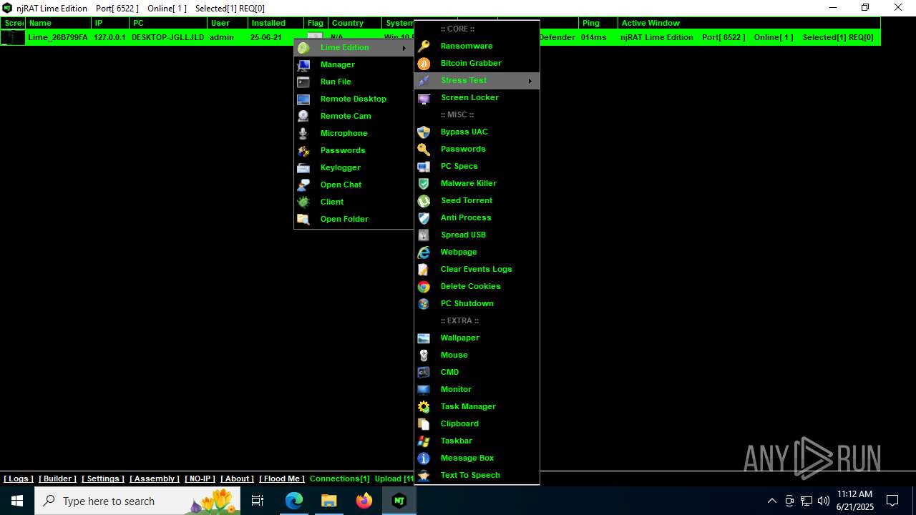The image size is (916, 515).
Task: Click the Keylogger keyboard icon
Action: point(303,167)
